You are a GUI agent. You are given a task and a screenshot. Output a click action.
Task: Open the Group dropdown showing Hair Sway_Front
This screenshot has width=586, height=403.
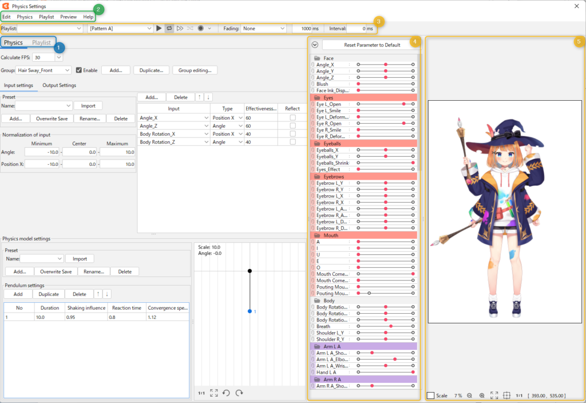[x=44, y=70]
